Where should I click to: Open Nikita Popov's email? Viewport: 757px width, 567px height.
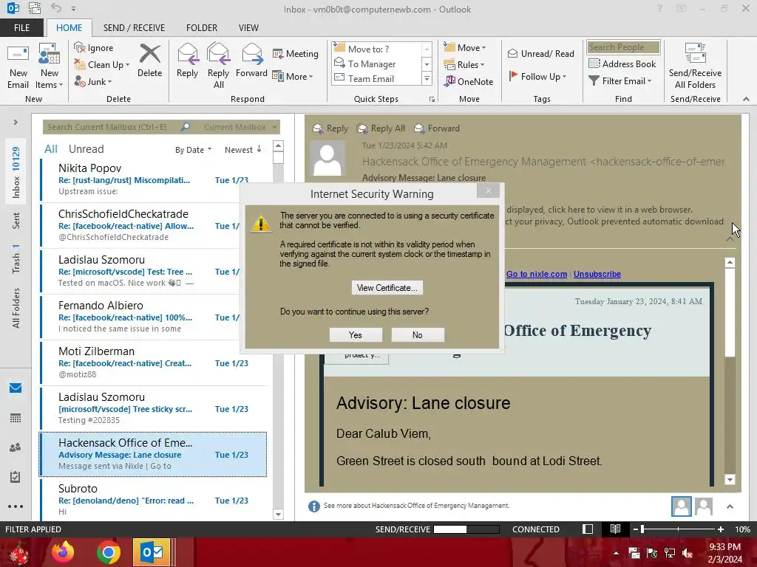pyautogui.click(x=154, y=179)
